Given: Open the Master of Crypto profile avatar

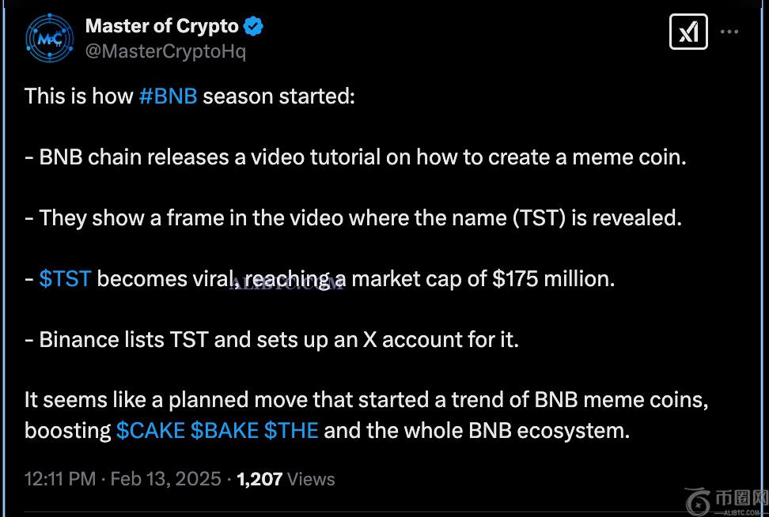Looking at the screenshot, I should coord(50,38).
